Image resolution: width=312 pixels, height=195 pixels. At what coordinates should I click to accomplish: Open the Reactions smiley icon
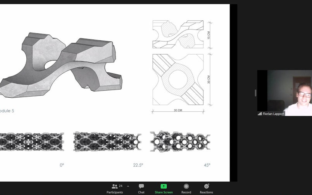coord(206,186)
